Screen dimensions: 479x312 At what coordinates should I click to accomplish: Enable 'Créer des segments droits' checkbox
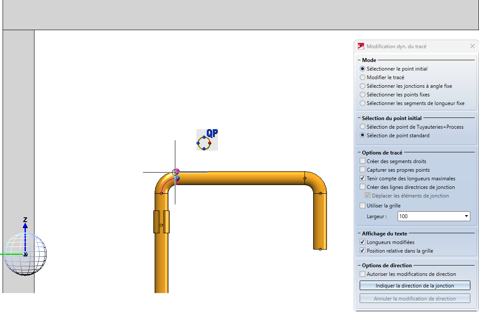362,161
